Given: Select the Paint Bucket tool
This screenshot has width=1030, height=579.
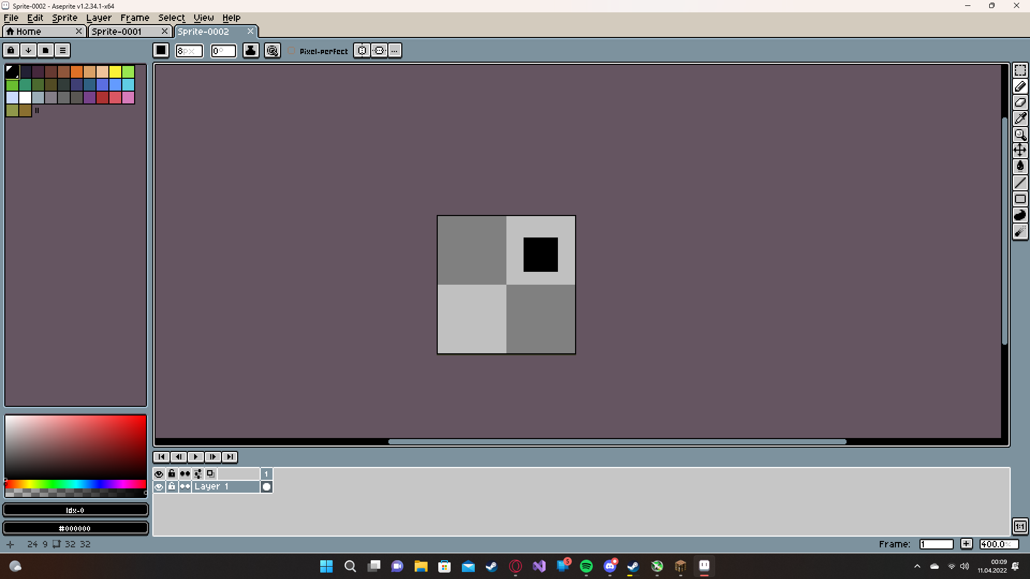Looking at the screenshot, I should point(1021,166).
